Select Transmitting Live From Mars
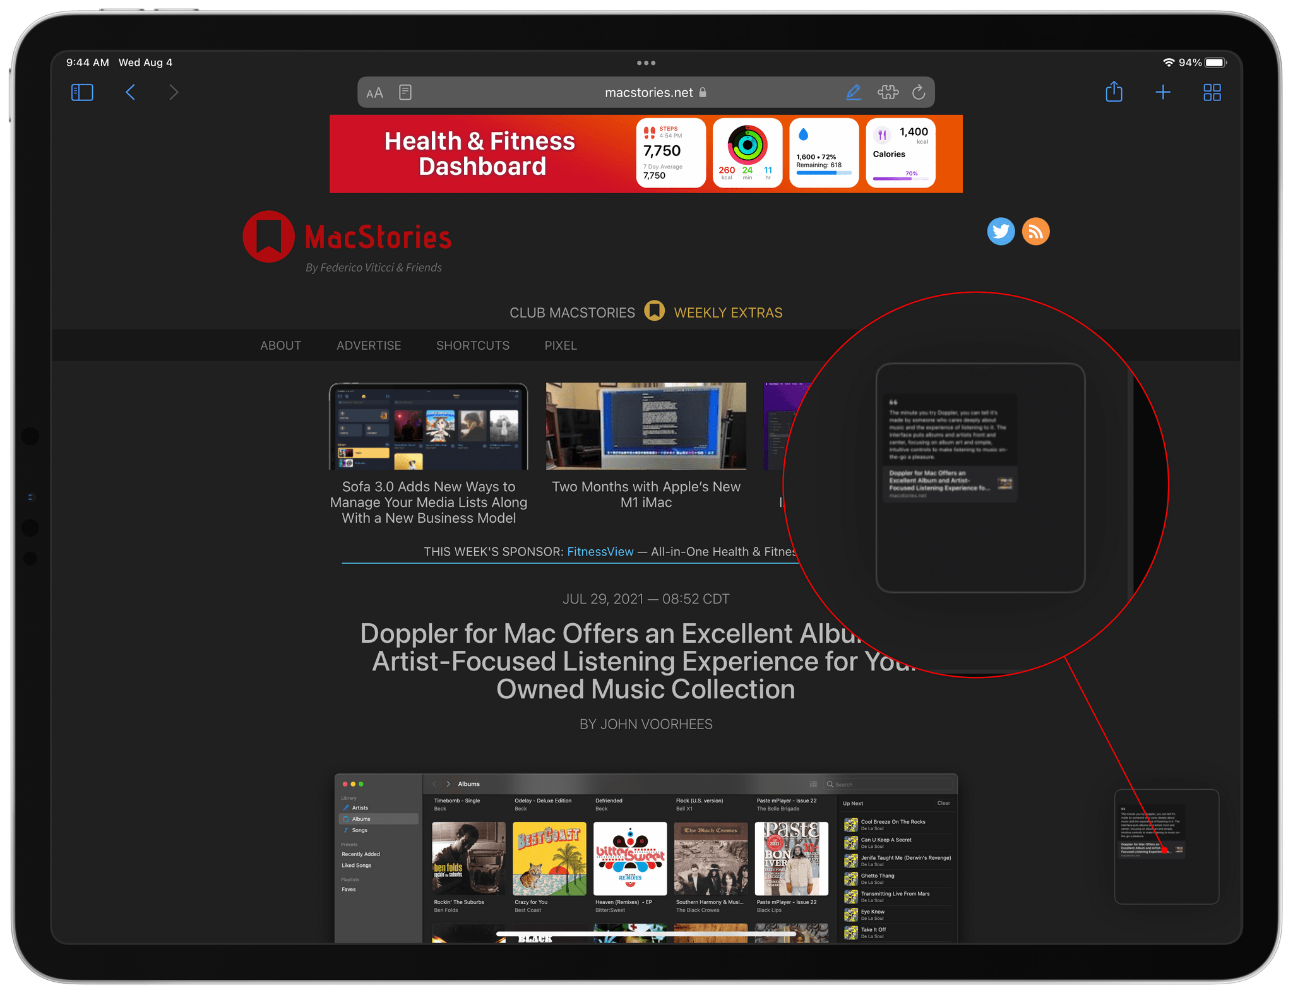This screenshot has height=995, width=1293. pos(898,897)
